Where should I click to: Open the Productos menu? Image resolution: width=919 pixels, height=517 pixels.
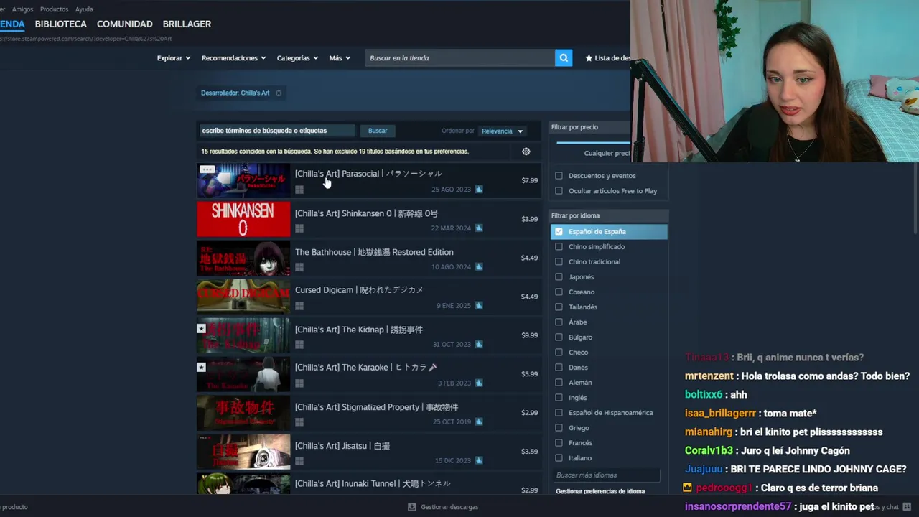point(54,9)
